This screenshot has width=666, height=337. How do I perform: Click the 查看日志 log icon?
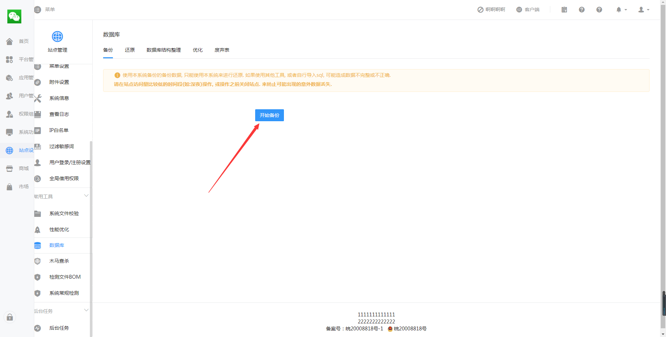pos(38,114)
